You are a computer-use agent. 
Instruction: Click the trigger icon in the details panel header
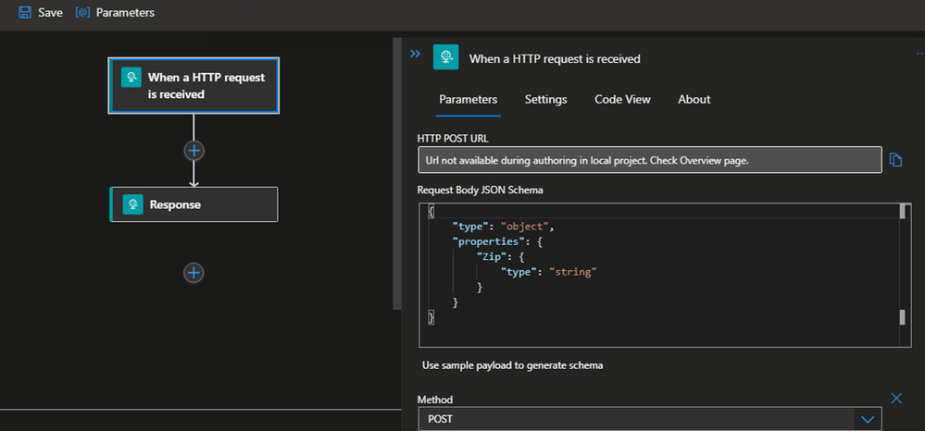pos(446,57)
